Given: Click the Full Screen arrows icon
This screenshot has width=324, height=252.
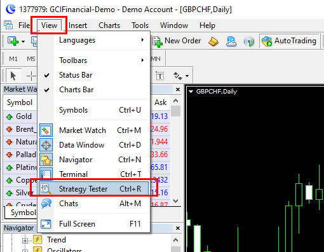Looking at the screenshot, I should [x=46, y=224].
